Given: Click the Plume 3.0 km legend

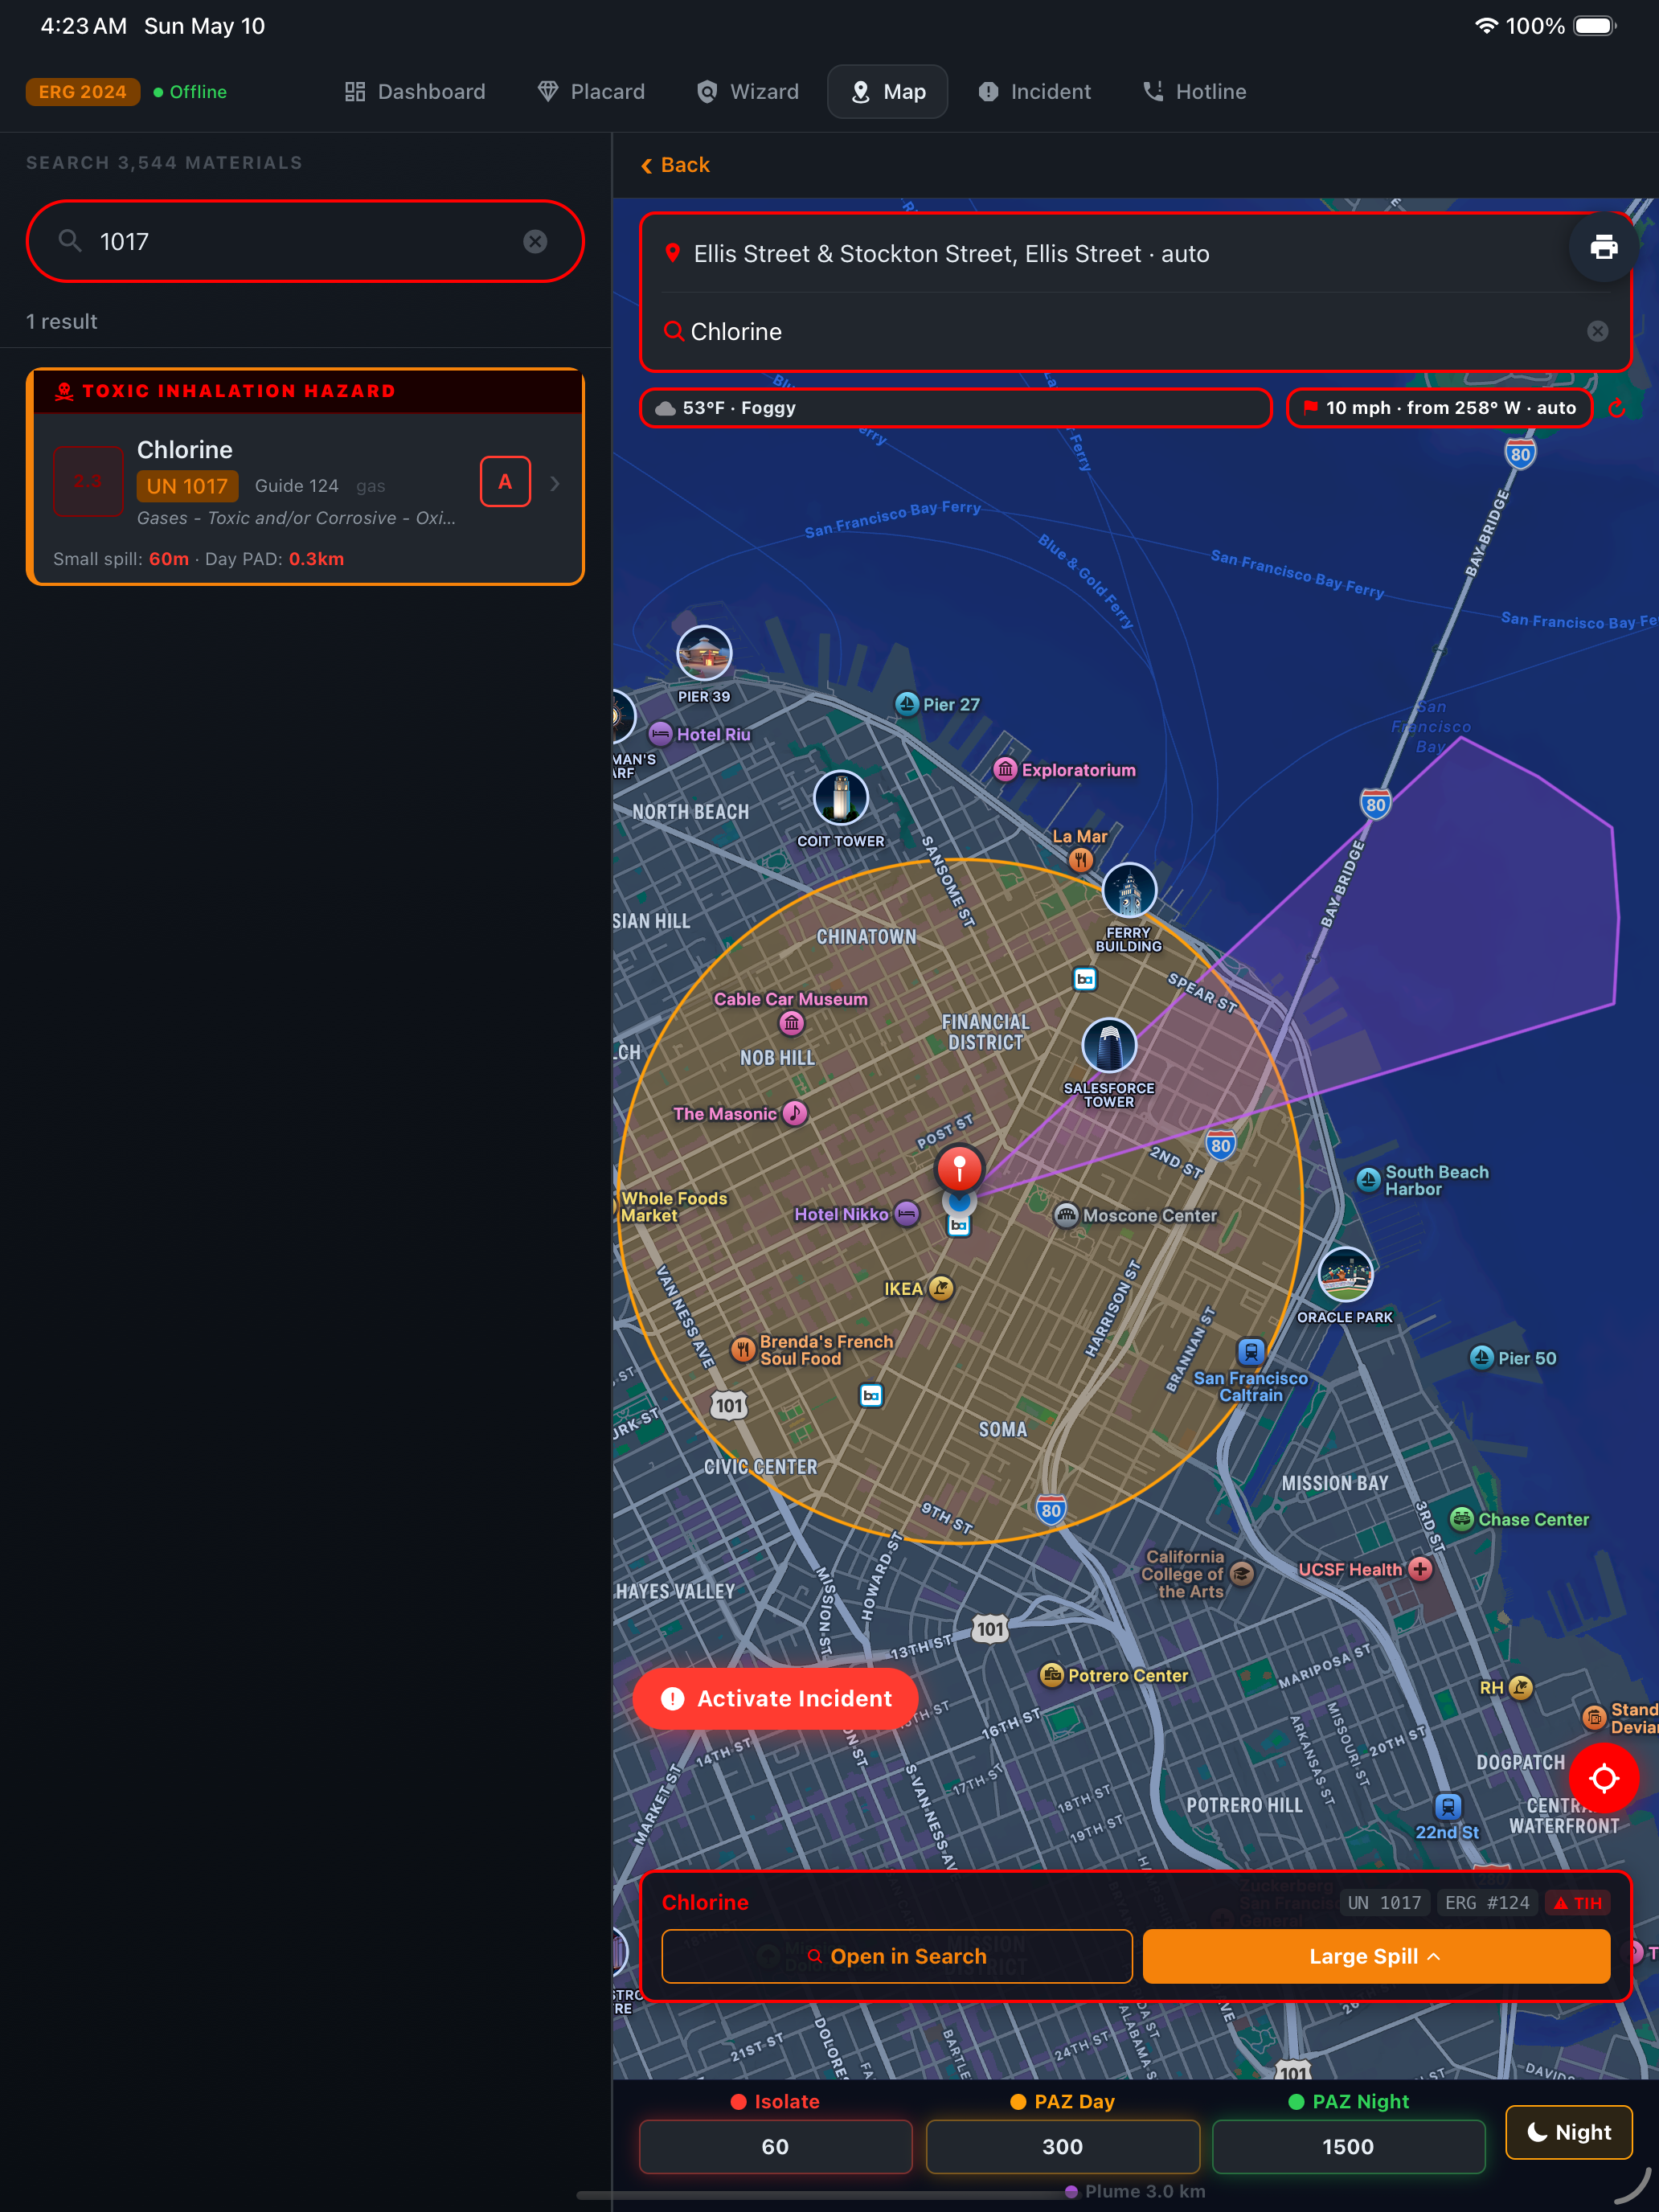Looking at the screenshot, I should [1135, 2192].
